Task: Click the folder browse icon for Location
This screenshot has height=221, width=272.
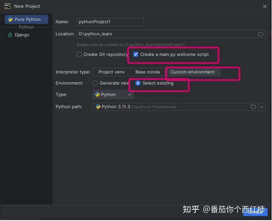Action: tap(260, 34)
